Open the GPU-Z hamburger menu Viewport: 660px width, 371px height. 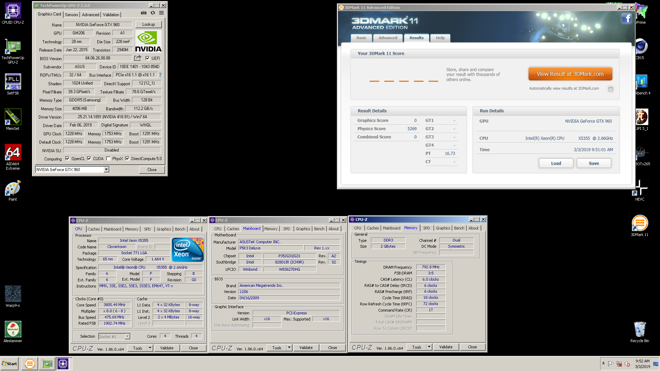tap(161, 13)
